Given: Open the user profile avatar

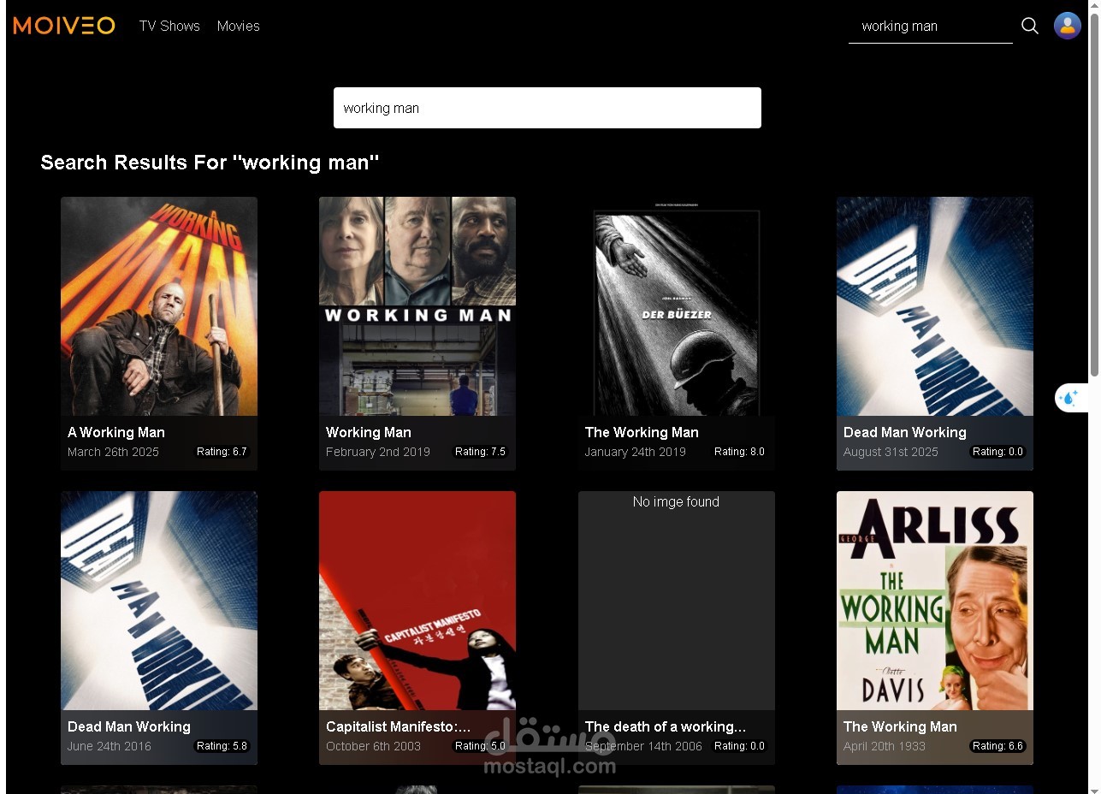Looking at the screenshot, I should pos(1068,26).
